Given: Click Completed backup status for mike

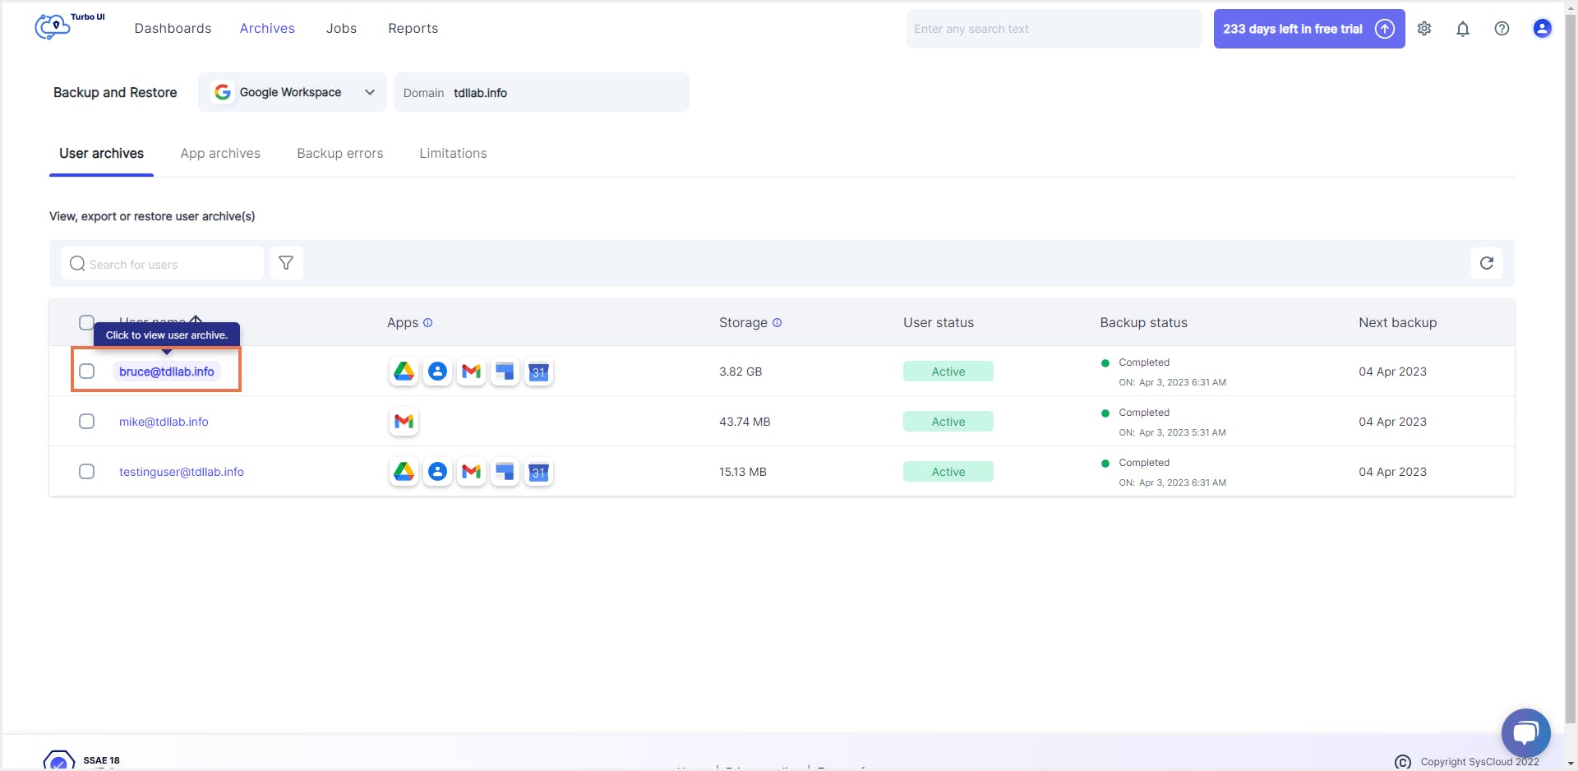Looking at the screenshot, I should pyautogui.click(x=1143, y=413).
